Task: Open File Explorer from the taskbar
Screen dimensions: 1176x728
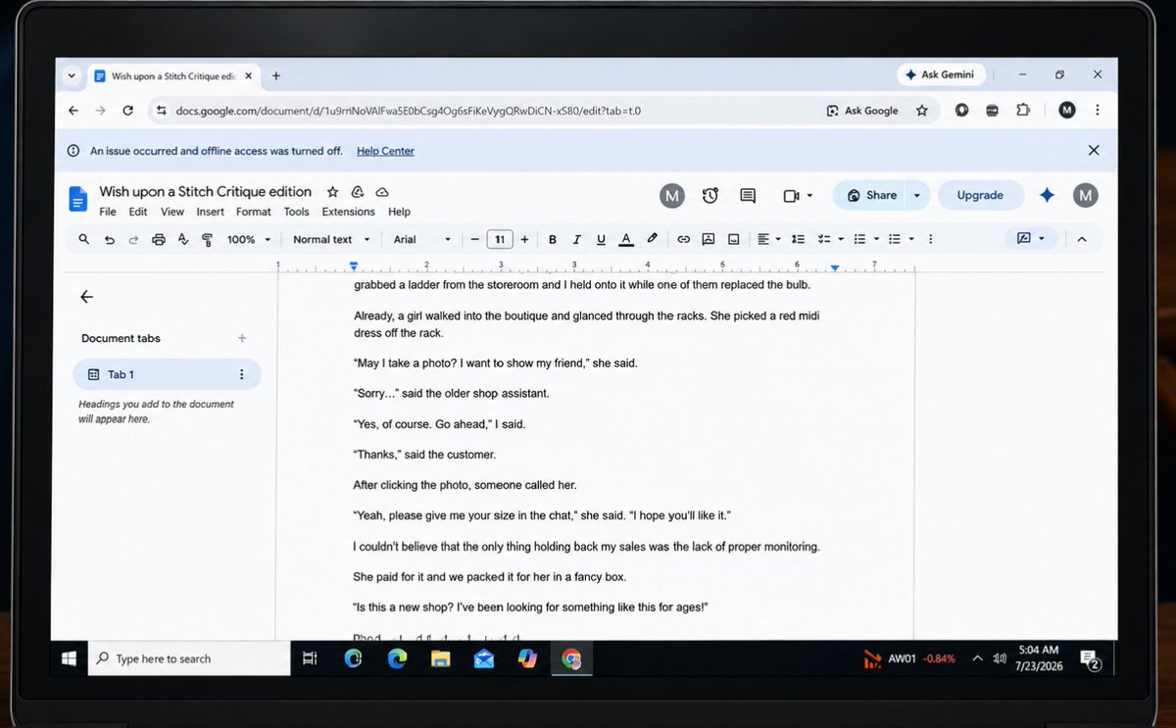Action: [x=440, y=659]
